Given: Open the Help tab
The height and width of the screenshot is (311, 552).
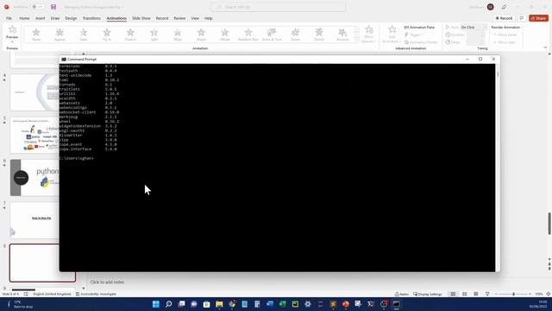Looking at the screenshot, I should (209, 18).
